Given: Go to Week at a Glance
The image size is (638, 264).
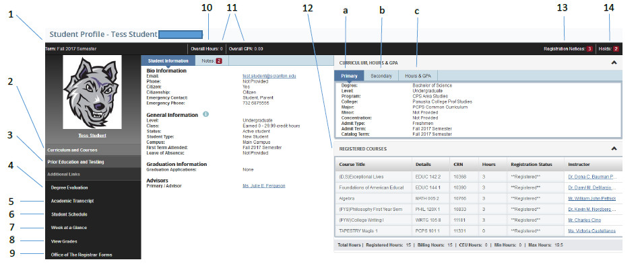Looking at the screenshot, I should tap(69, 228).
